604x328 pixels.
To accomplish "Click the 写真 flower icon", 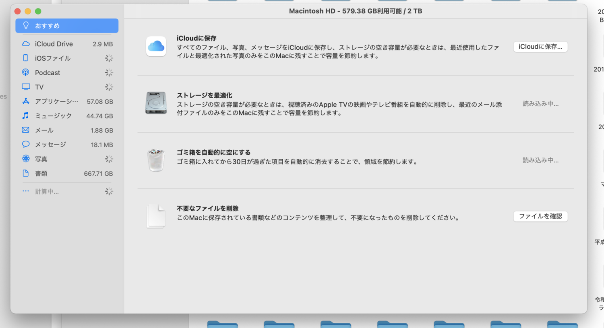I will [26, 159].
